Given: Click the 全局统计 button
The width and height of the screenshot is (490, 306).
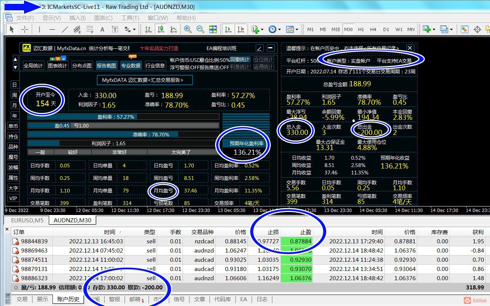Looking at the screenshot, I should point(33,66).
